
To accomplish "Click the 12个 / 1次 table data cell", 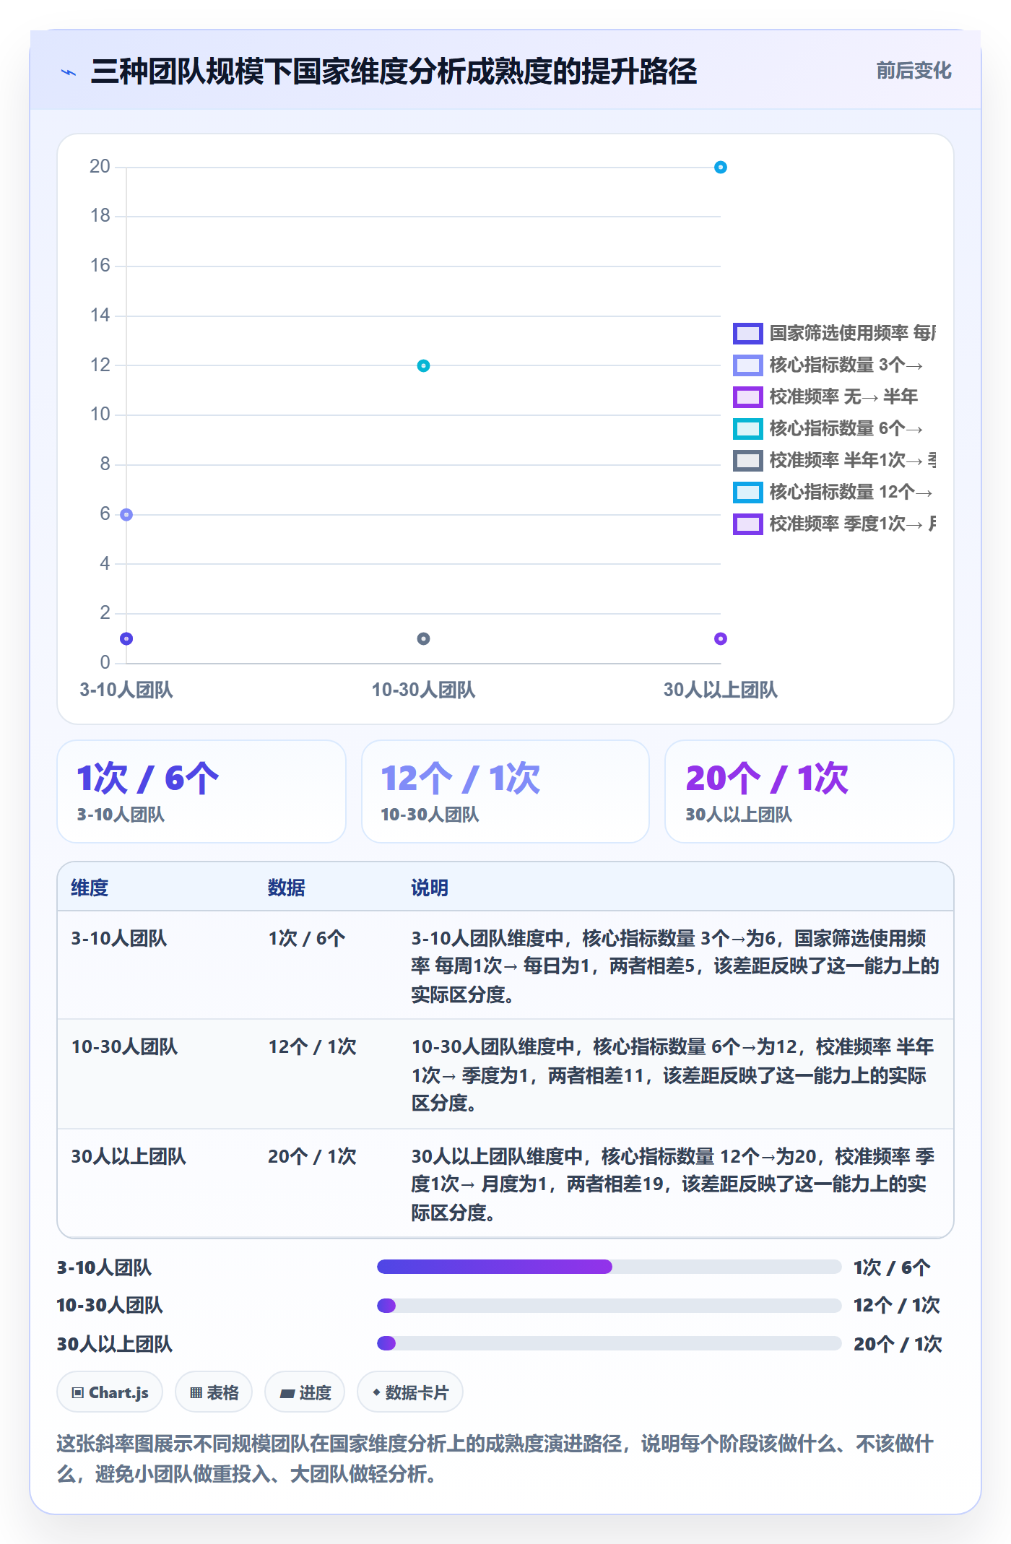I will (x=312, y=1046).
